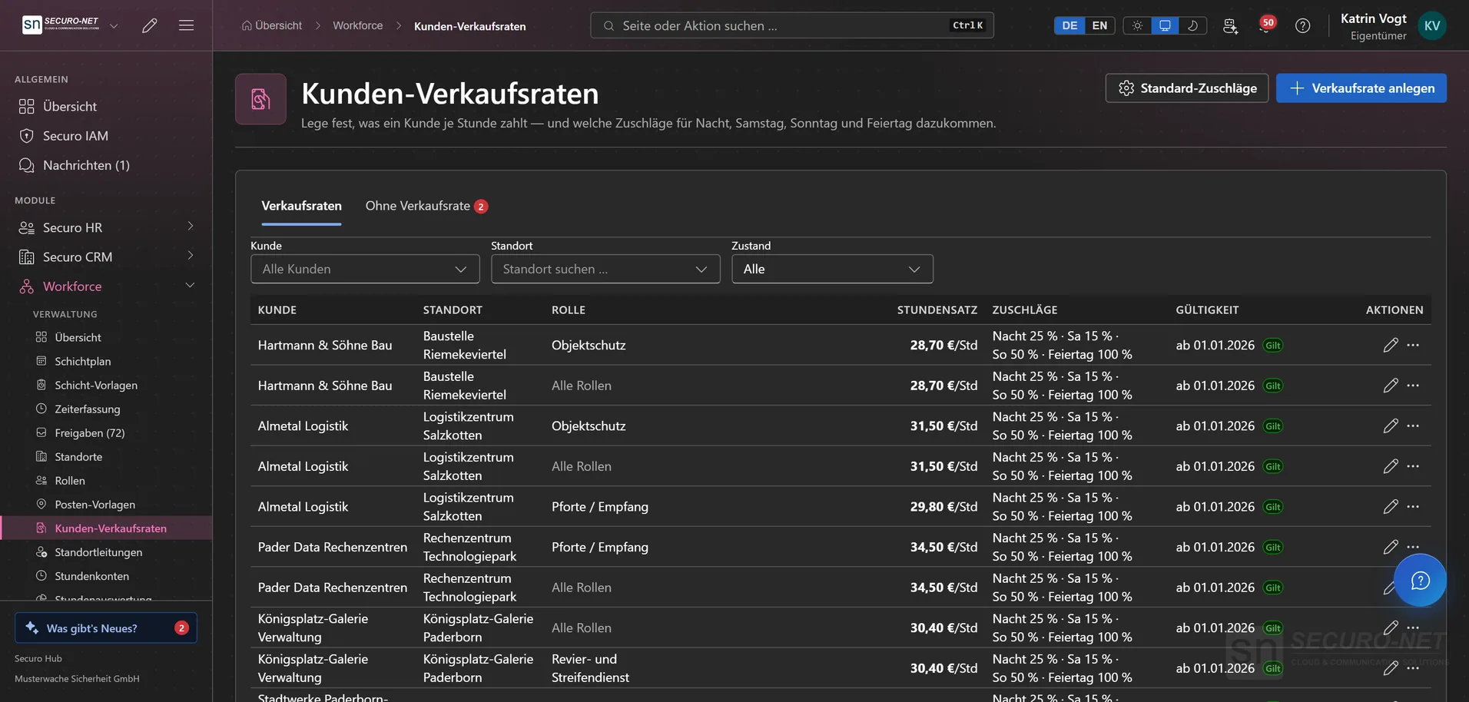
Task: Open more actions for Hartmann Alle Rollen row
Action: point(1413,386)
